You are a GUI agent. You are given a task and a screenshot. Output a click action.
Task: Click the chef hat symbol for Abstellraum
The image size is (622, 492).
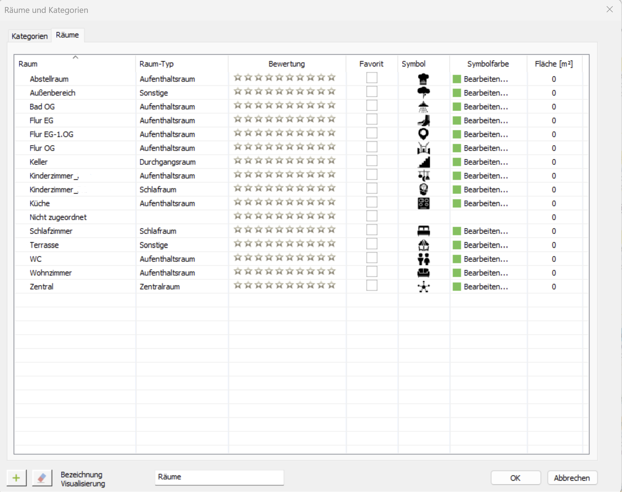point(424,79)
